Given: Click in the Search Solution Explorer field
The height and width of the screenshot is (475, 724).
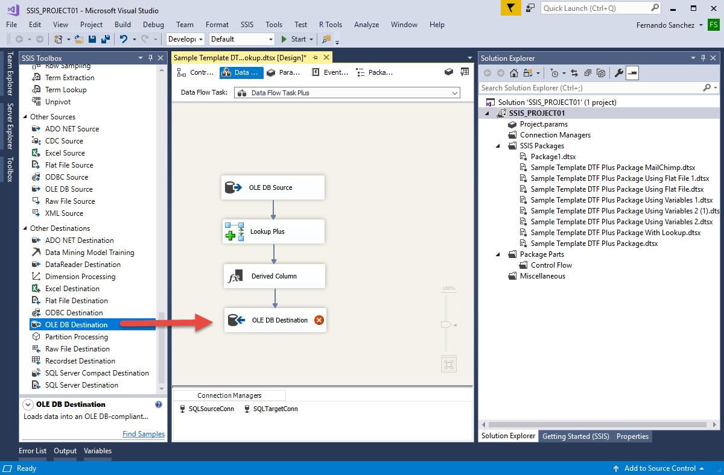Looking at the screenshot, I should (x=599, y=88).
